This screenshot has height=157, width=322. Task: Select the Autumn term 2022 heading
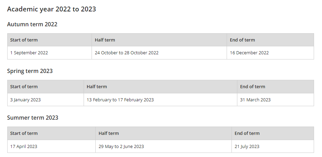click(32, 24)
